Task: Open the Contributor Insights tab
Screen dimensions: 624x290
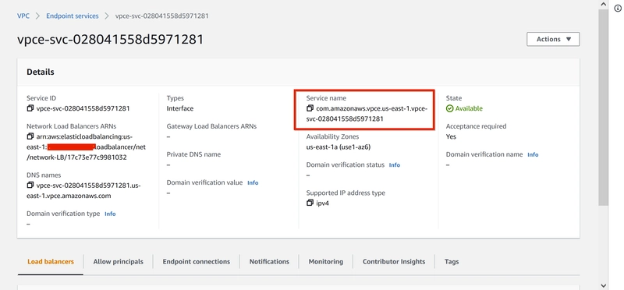Action: pos(394,262)
